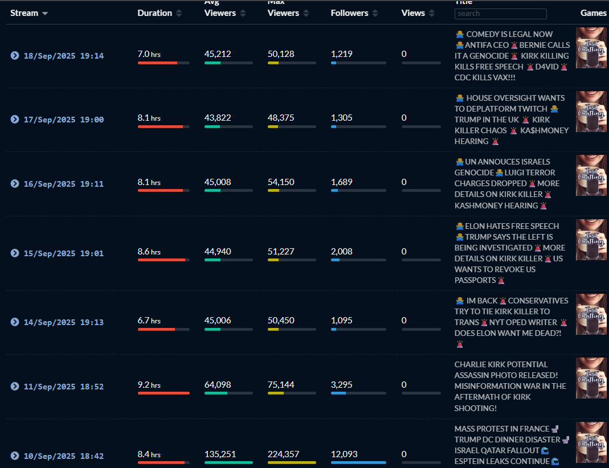Screen dimensions: 609x468
Task: Select the 51,227 max viewers value
Action: pyautogui.click(x=281, y=252)
